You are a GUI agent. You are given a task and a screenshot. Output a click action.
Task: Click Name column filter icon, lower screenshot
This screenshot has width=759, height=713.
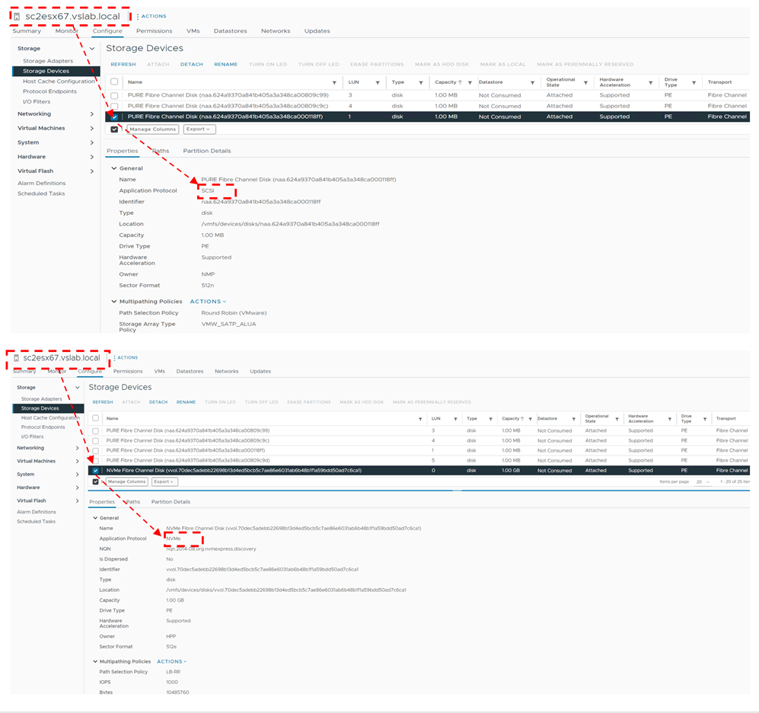point(420,419)
